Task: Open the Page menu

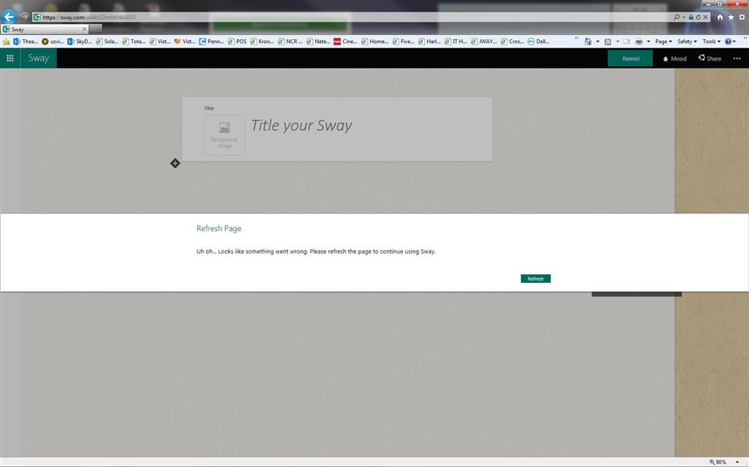Action: [663, 42]
